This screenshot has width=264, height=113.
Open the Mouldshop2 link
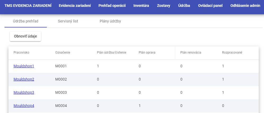24,79
